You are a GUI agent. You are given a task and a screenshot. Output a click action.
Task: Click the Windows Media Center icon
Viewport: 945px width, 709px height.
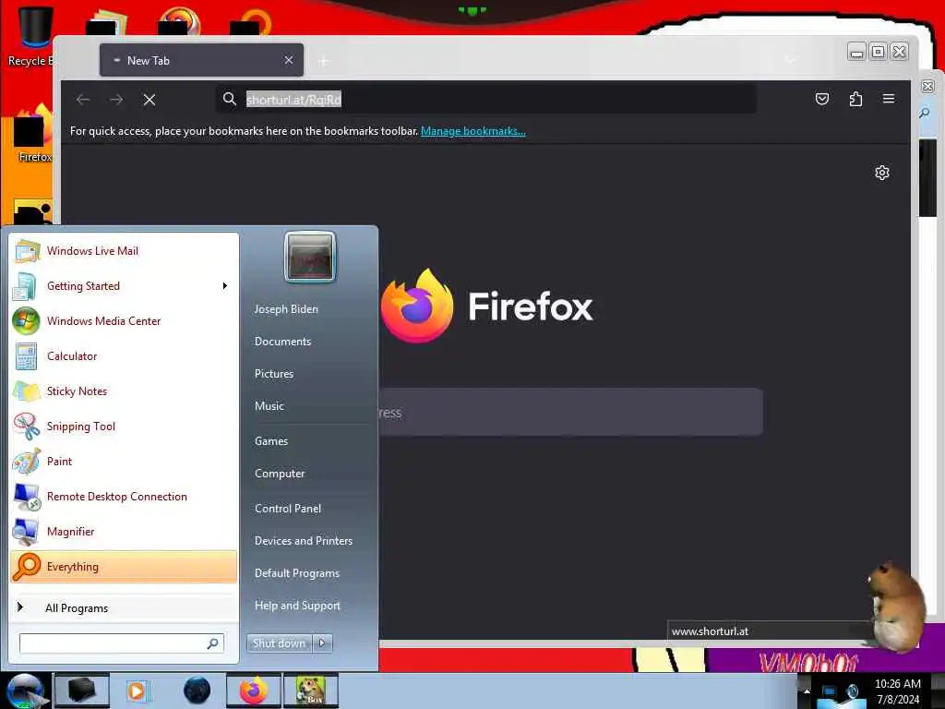coord(27,320)
